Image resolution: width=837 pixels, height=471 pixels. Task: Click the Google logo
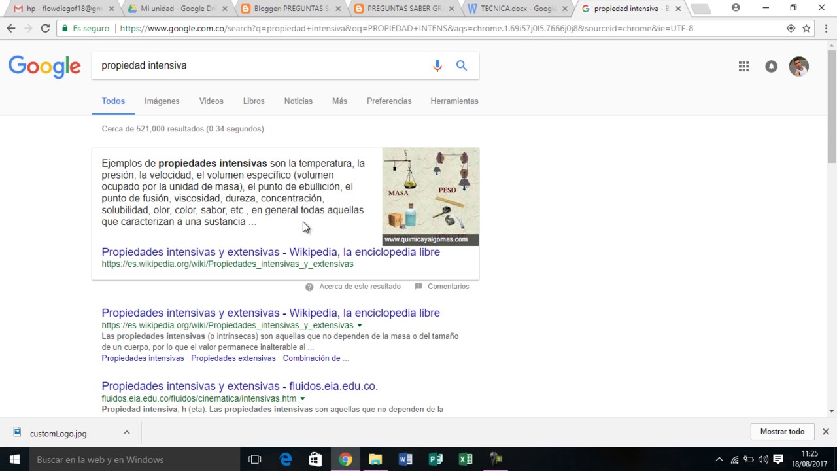(44, 66)
